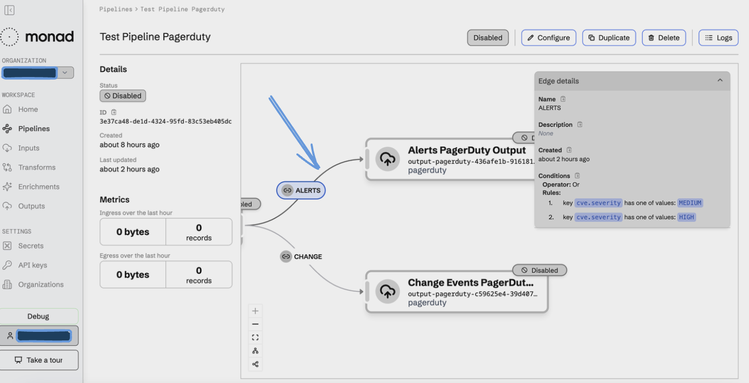749x383 pixels.
Task: Collapse the Edge details panel
Action: pos(720,81)
